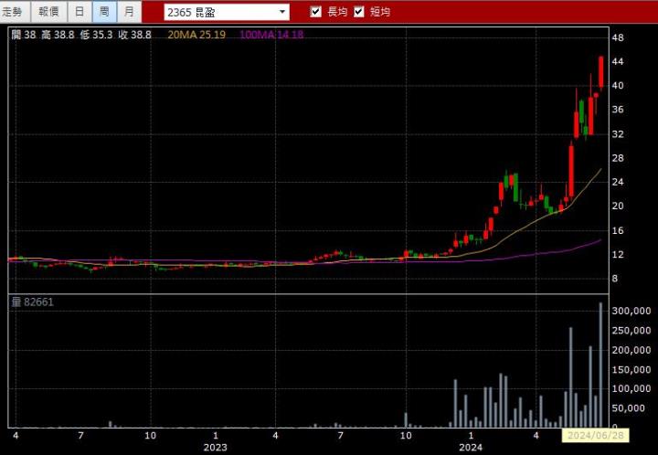The width and height of the screenshot is (658, 455).
Task: Click the 2024 year label on time axis
Action: point(470,447)
